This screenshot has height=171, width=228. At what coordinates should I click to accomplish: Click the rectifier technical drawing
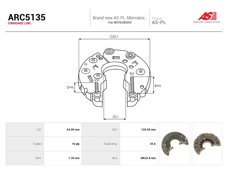(x=114, y=78)
